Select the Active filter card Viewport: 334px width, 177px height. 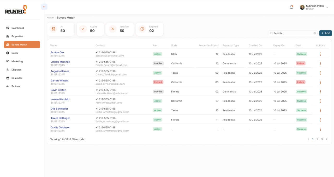pos(90,29)
